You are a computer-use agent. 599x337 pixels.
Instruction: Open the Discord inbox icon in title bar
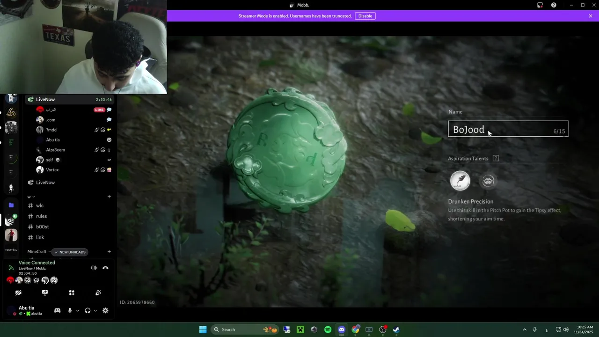tap(540, 5)
